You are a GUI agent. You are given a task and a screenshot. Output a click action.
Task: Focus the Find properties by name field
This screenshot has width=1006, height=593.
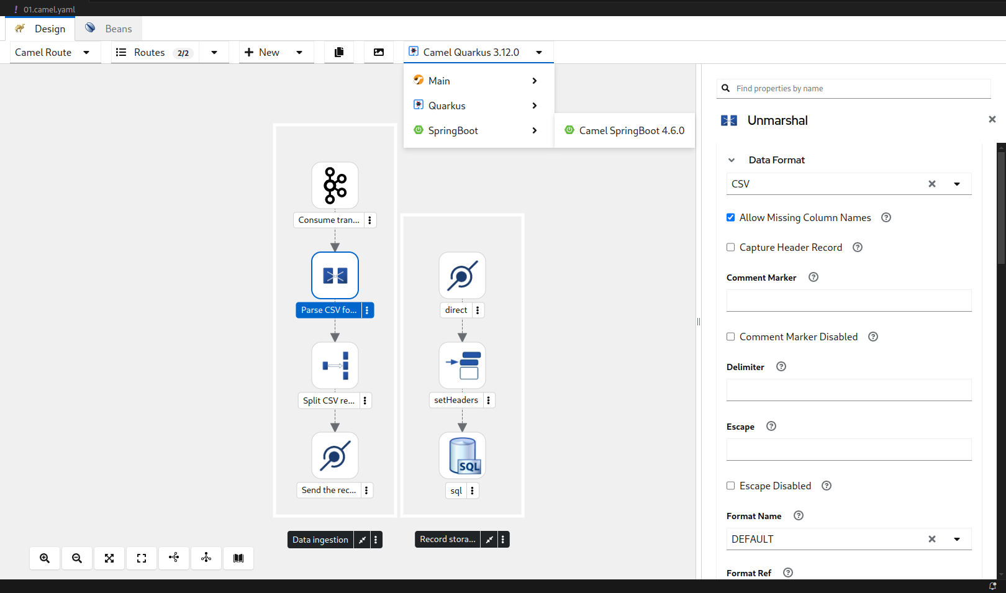(860, 88)
